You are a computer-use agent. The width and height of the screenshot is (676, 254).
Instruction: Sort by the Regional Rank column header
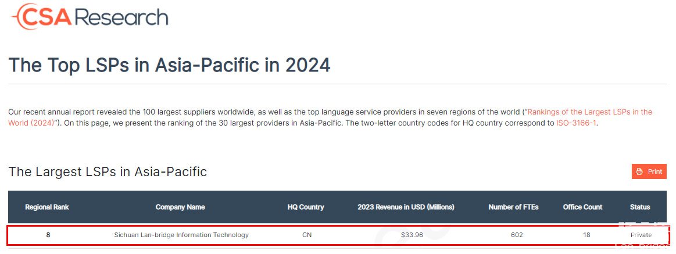[x=47, y=207]
